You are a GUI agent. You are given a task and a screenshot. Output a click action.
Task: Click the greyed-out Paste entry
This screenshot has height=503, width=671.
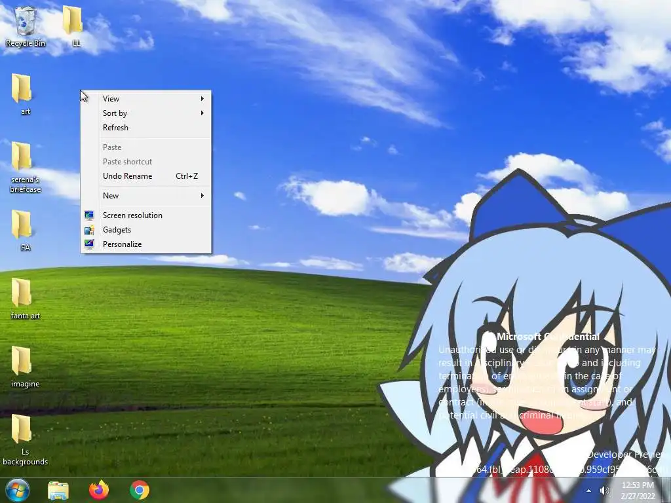[146, 147]
